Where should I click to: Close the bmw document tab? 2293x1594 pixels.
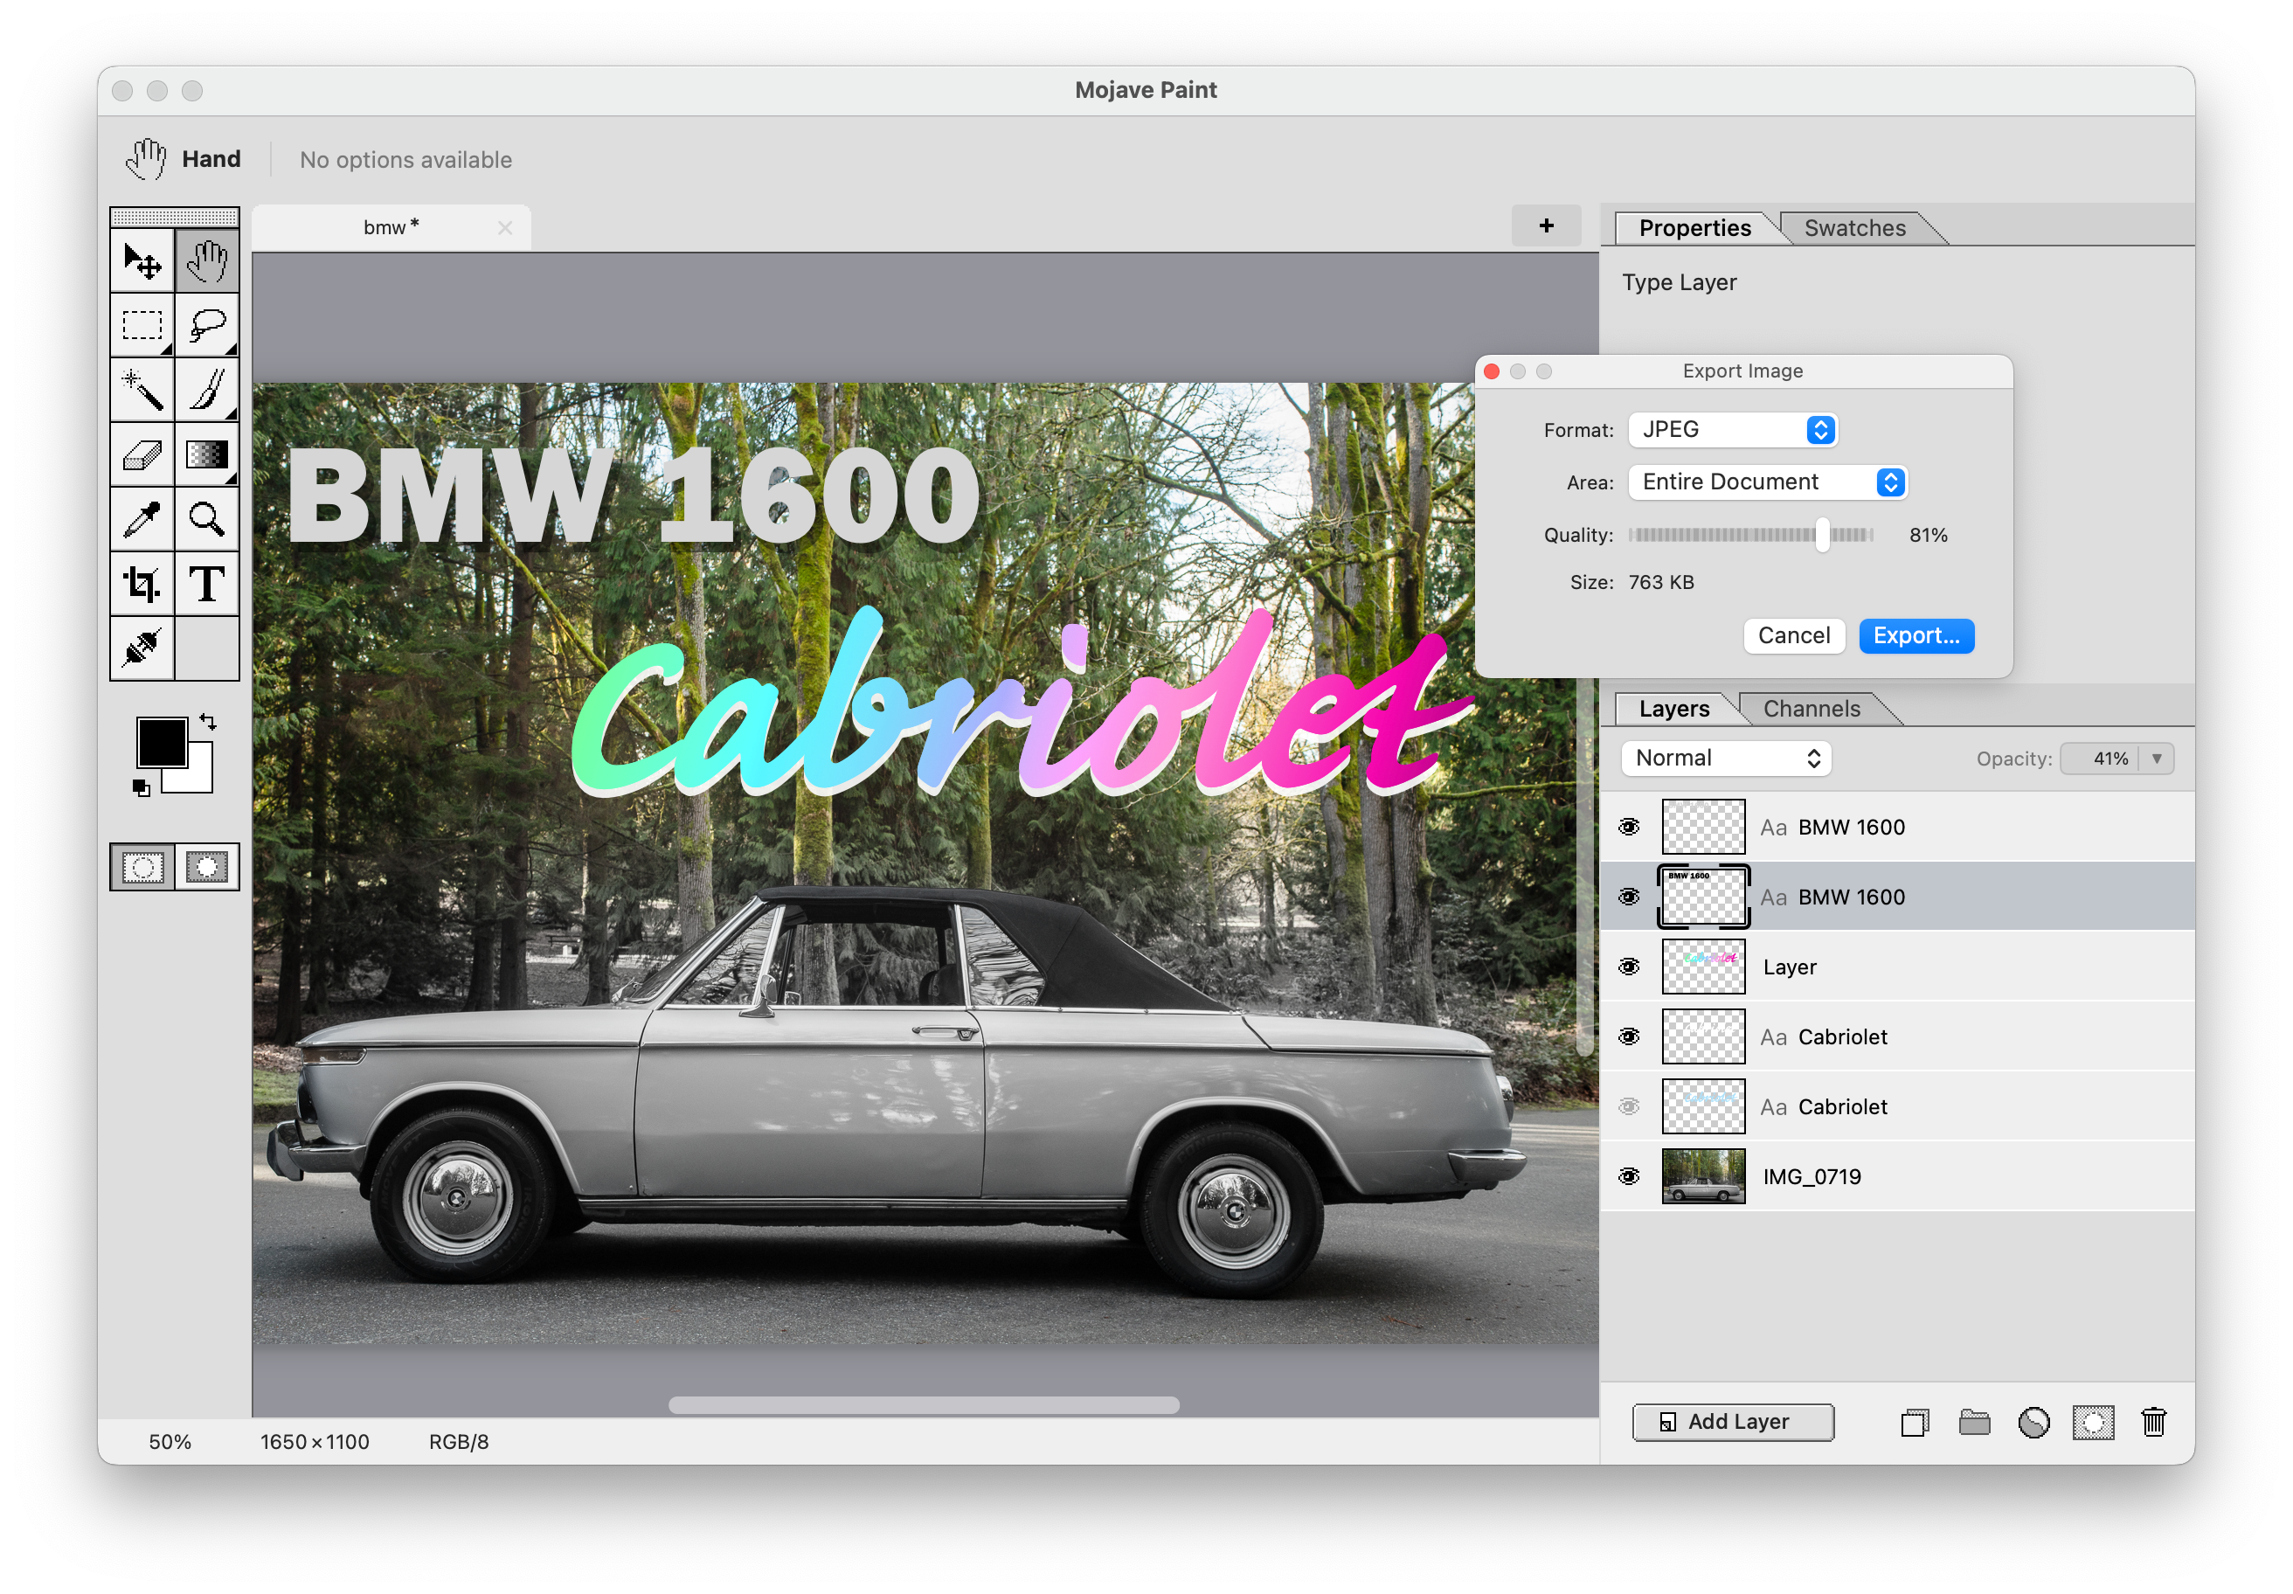point(505,228)
